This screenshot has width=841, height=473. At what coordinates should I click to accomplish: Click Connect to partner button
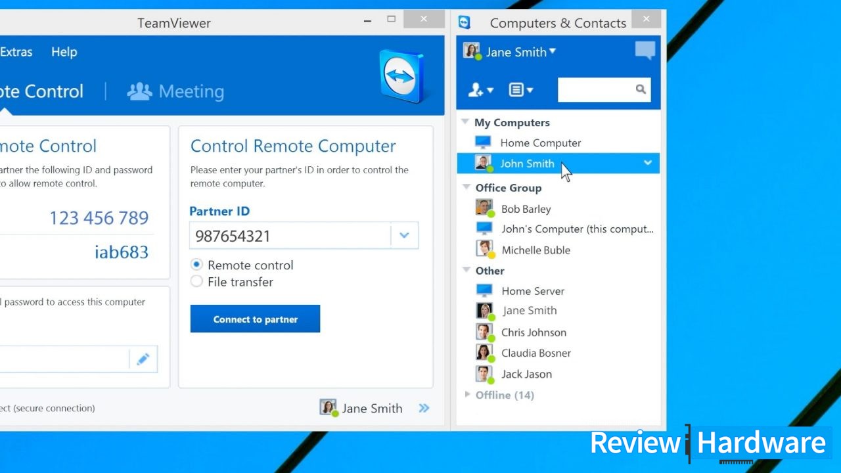point(255,319)
